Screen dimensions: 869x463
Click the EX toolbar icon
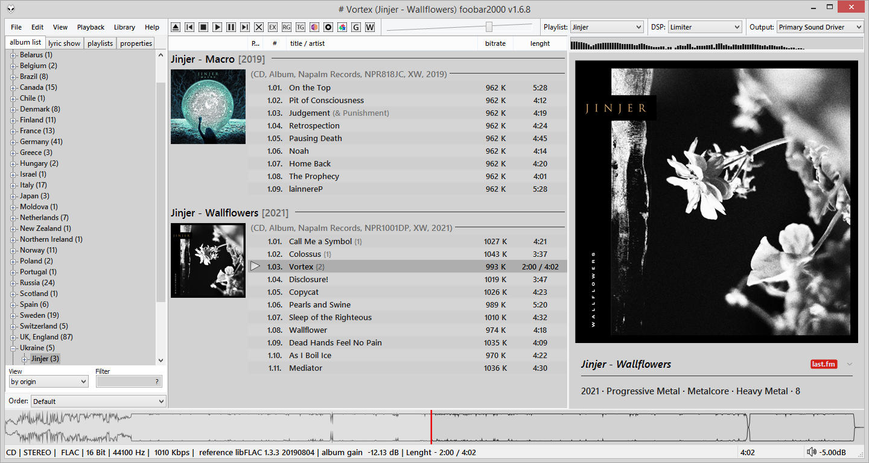click(x=272, y=27)
